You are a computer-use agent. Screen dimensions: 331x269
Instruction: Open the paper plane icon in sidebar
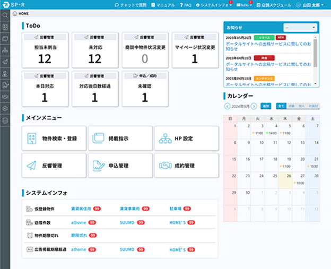point(5,62)
